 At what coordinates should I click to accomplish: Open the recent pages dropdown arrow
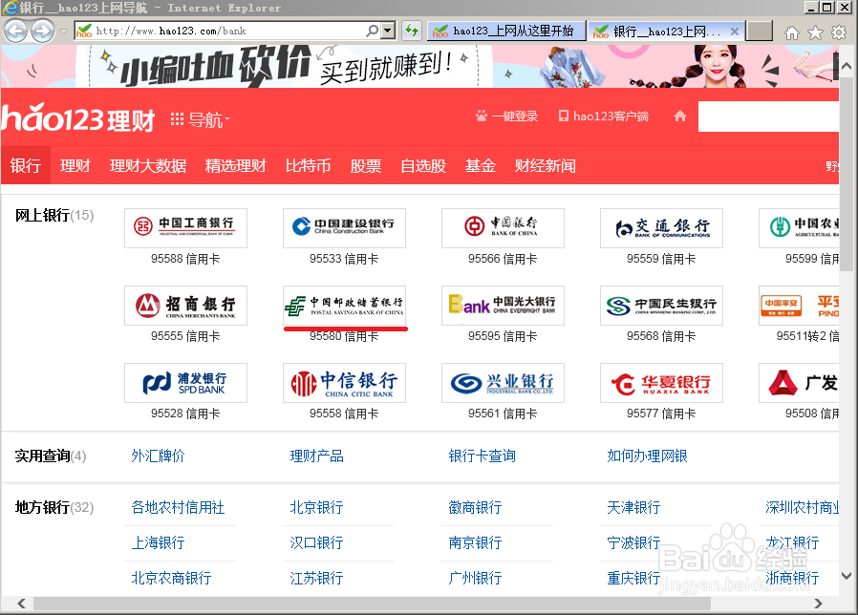(63, 32)
